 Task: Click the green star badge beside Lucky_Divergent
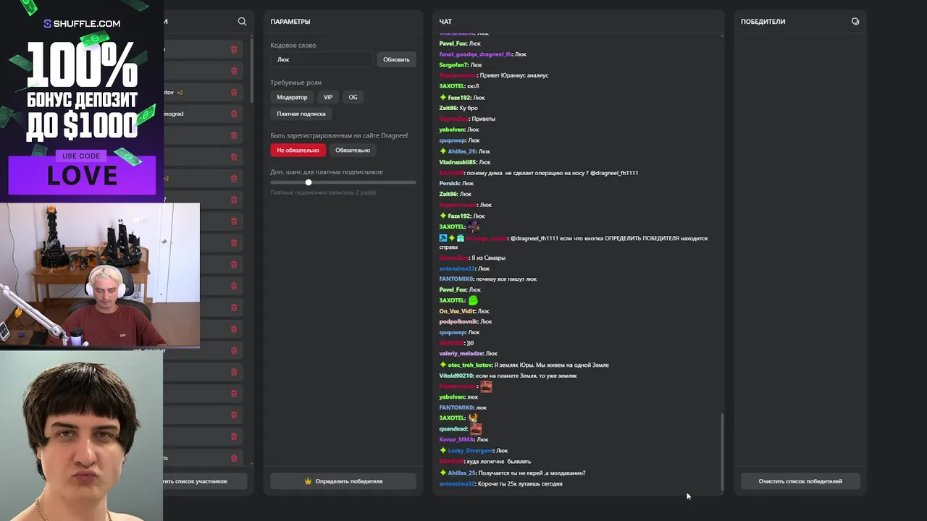point(442,451)
